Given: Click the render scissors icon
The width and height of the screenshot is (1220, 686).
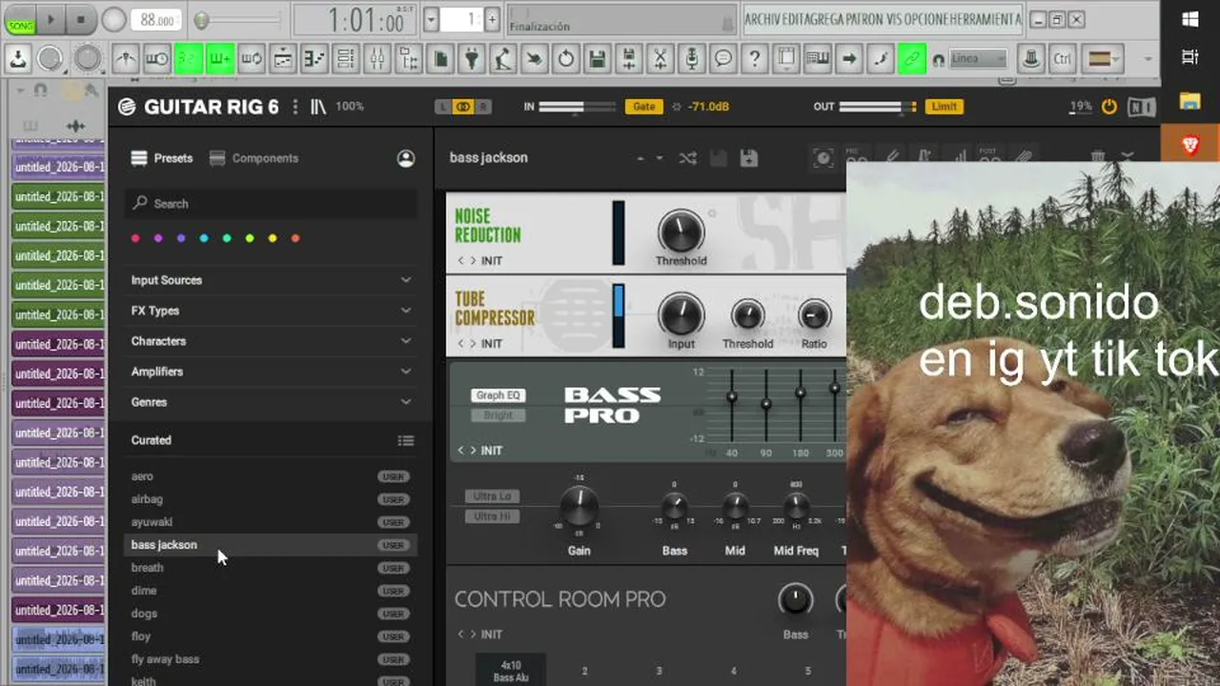Looking at the screenshot, I should [660, 59].
